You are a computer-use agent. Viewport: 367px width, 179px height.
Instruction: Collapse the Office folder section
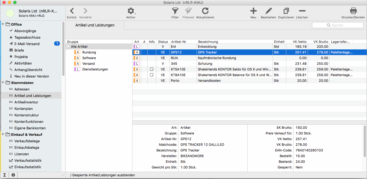coord(3,24)
